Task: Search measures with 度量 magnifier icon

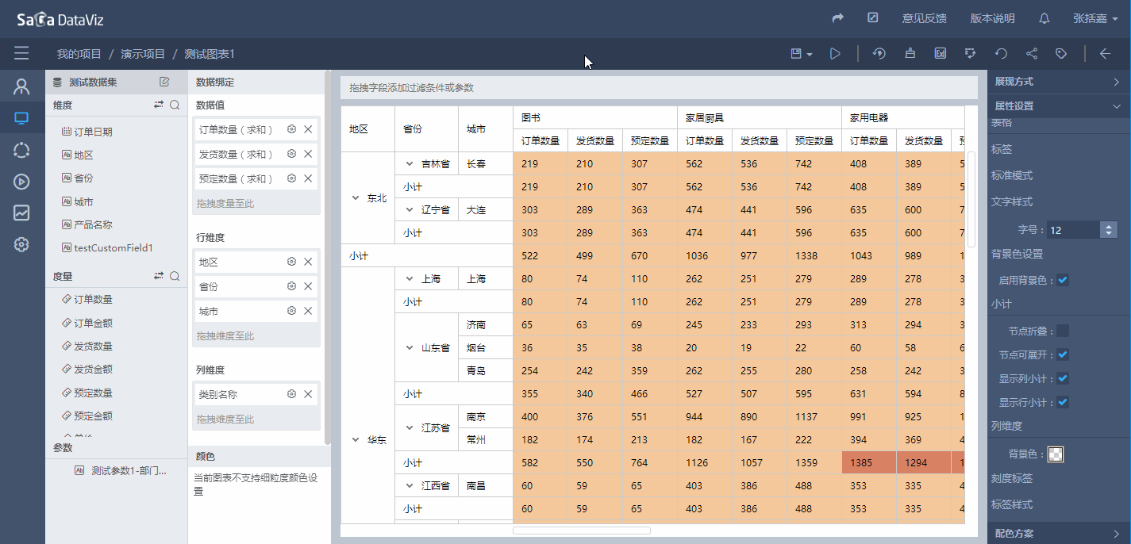Action: (175, 276)
